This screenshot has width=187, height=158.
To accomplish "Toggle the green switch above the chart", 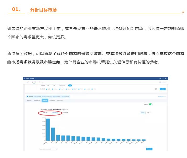I will coord(151,104).
